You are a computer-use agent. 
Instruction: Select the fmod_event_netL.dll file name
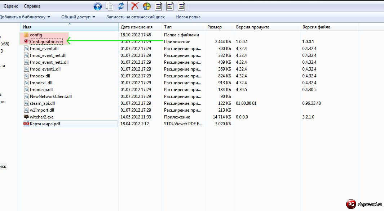point(49,62)
